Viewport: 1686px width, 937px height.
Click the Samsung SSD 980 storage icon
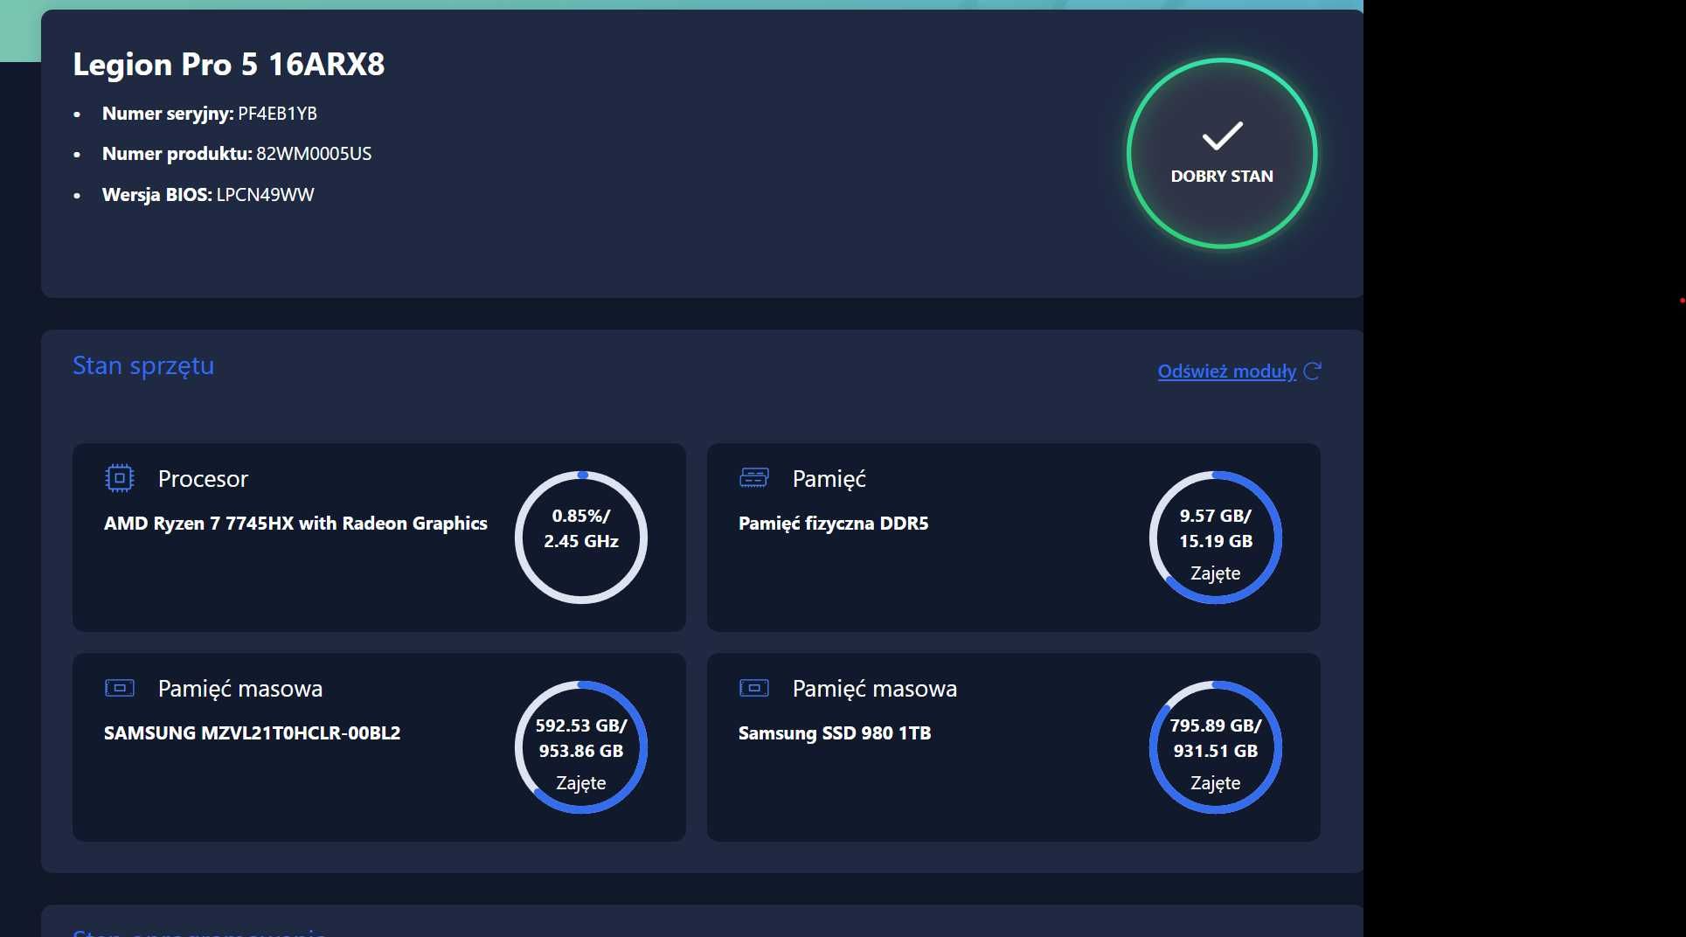pos(753,688)
